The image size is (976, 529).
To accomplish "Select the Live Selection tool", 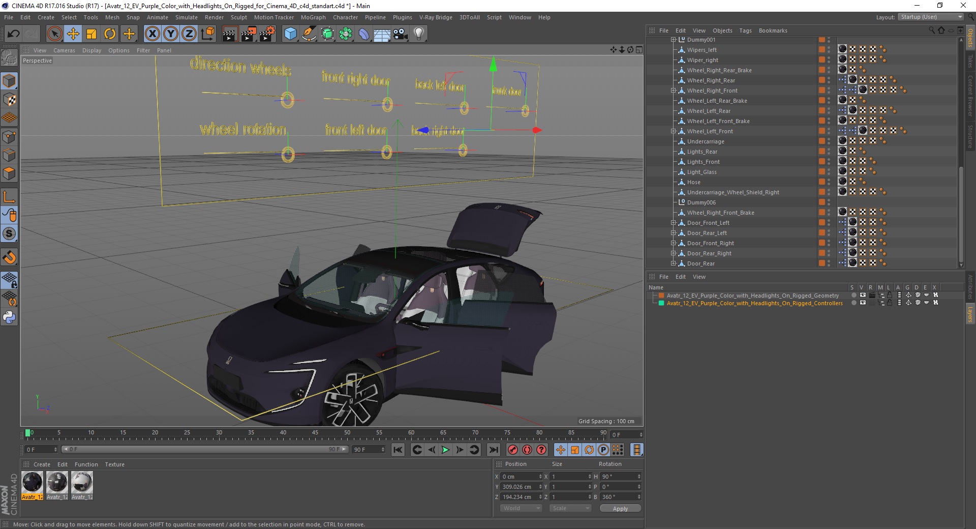I will (x=54, y=34).
